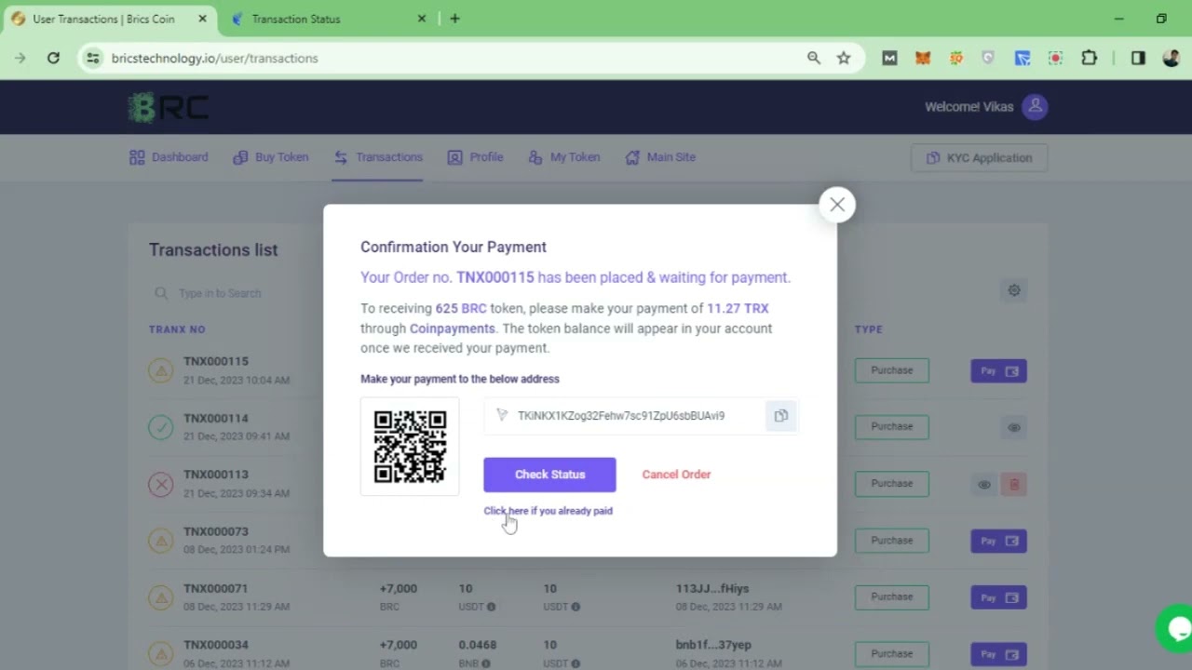Pay for transaction TNX000073
1192x670 pixels.
998,541
